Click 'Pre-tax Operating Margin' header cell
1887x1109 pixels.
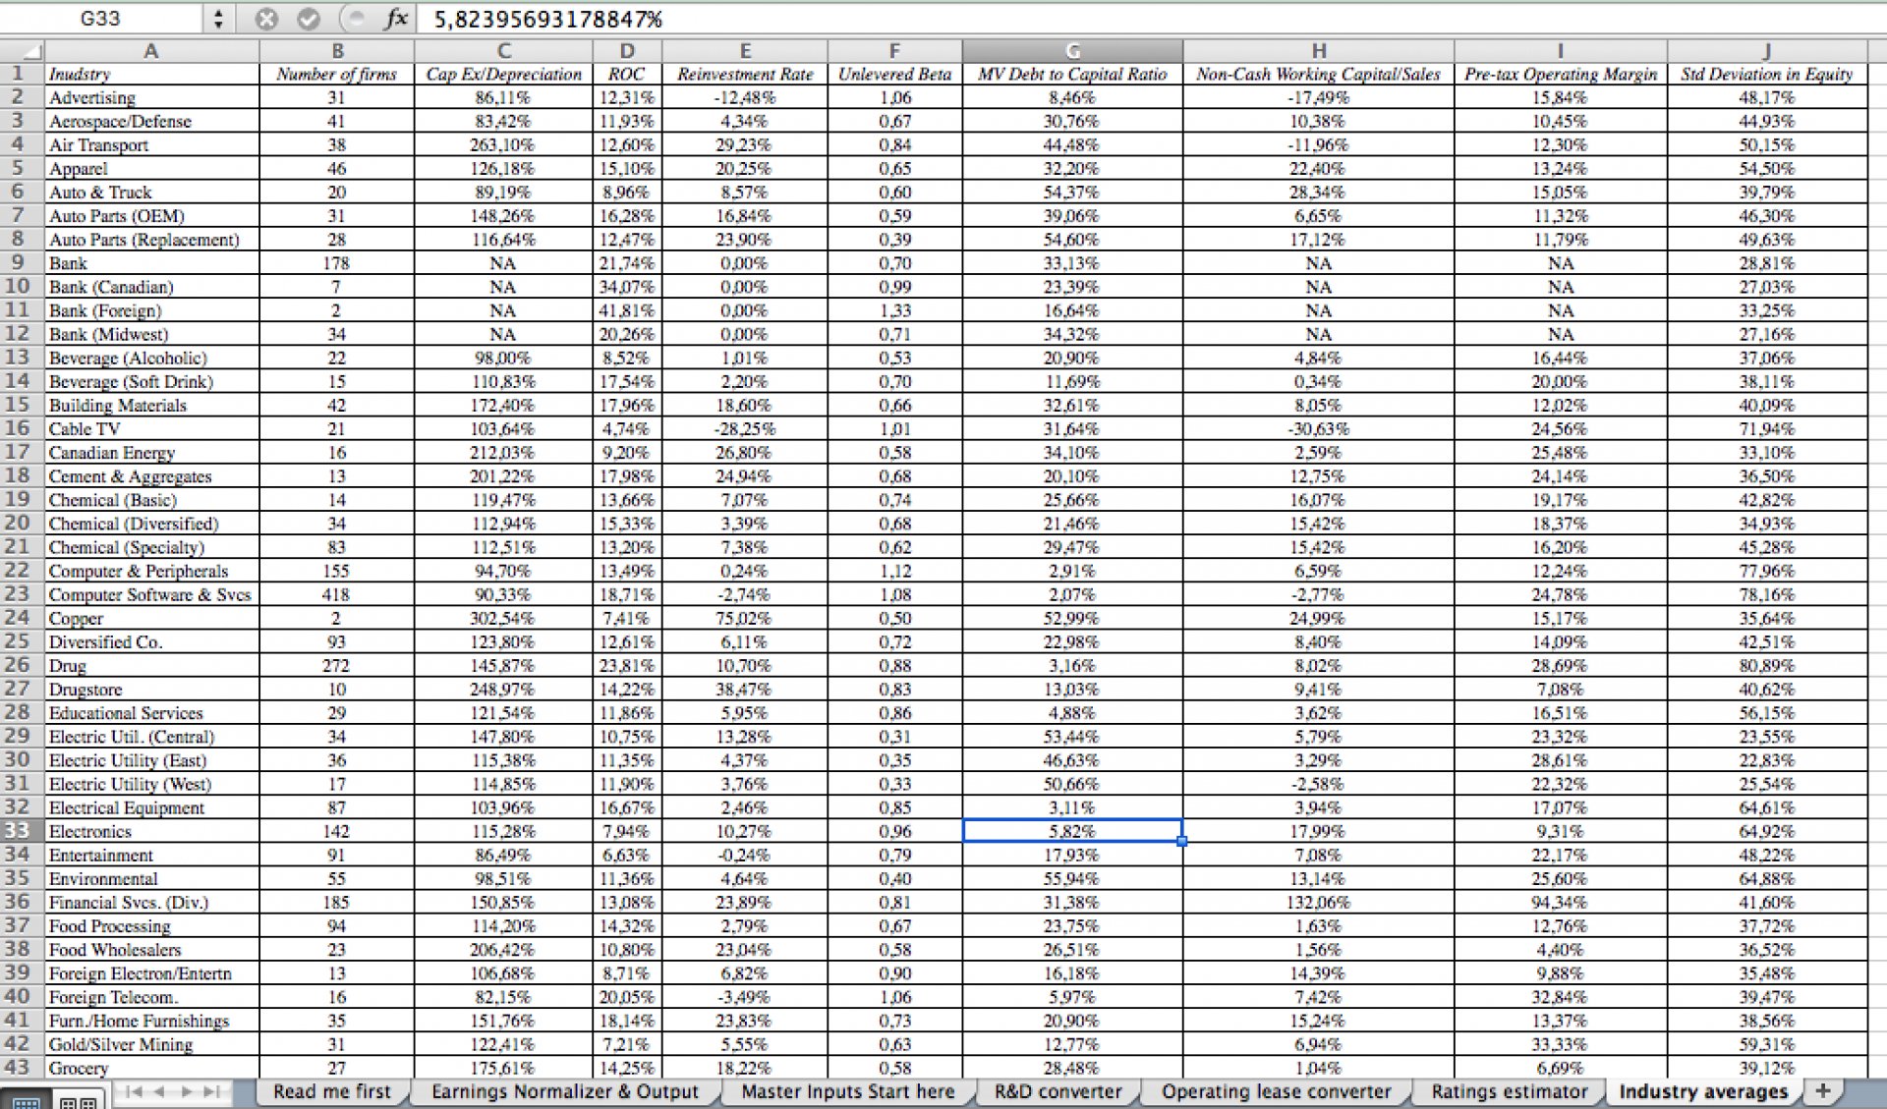[1561, 74]
